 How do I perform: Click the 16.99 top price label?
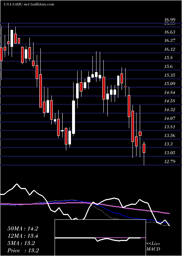pyautogui.click(x=170, y=20)
